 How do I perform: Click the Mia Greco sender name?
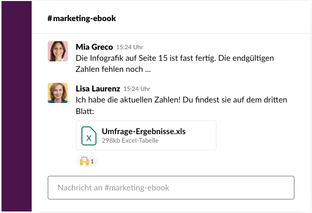tap(94, 47)
